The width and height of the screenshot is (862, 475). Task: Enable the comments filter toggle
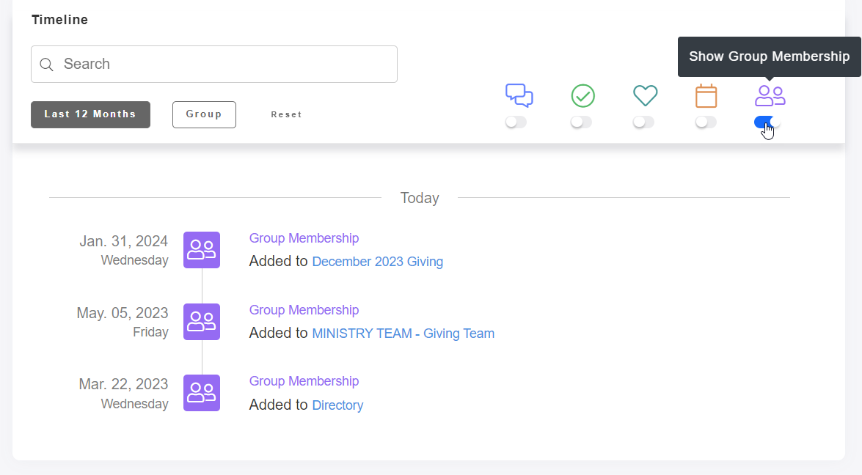click(516, 122)
